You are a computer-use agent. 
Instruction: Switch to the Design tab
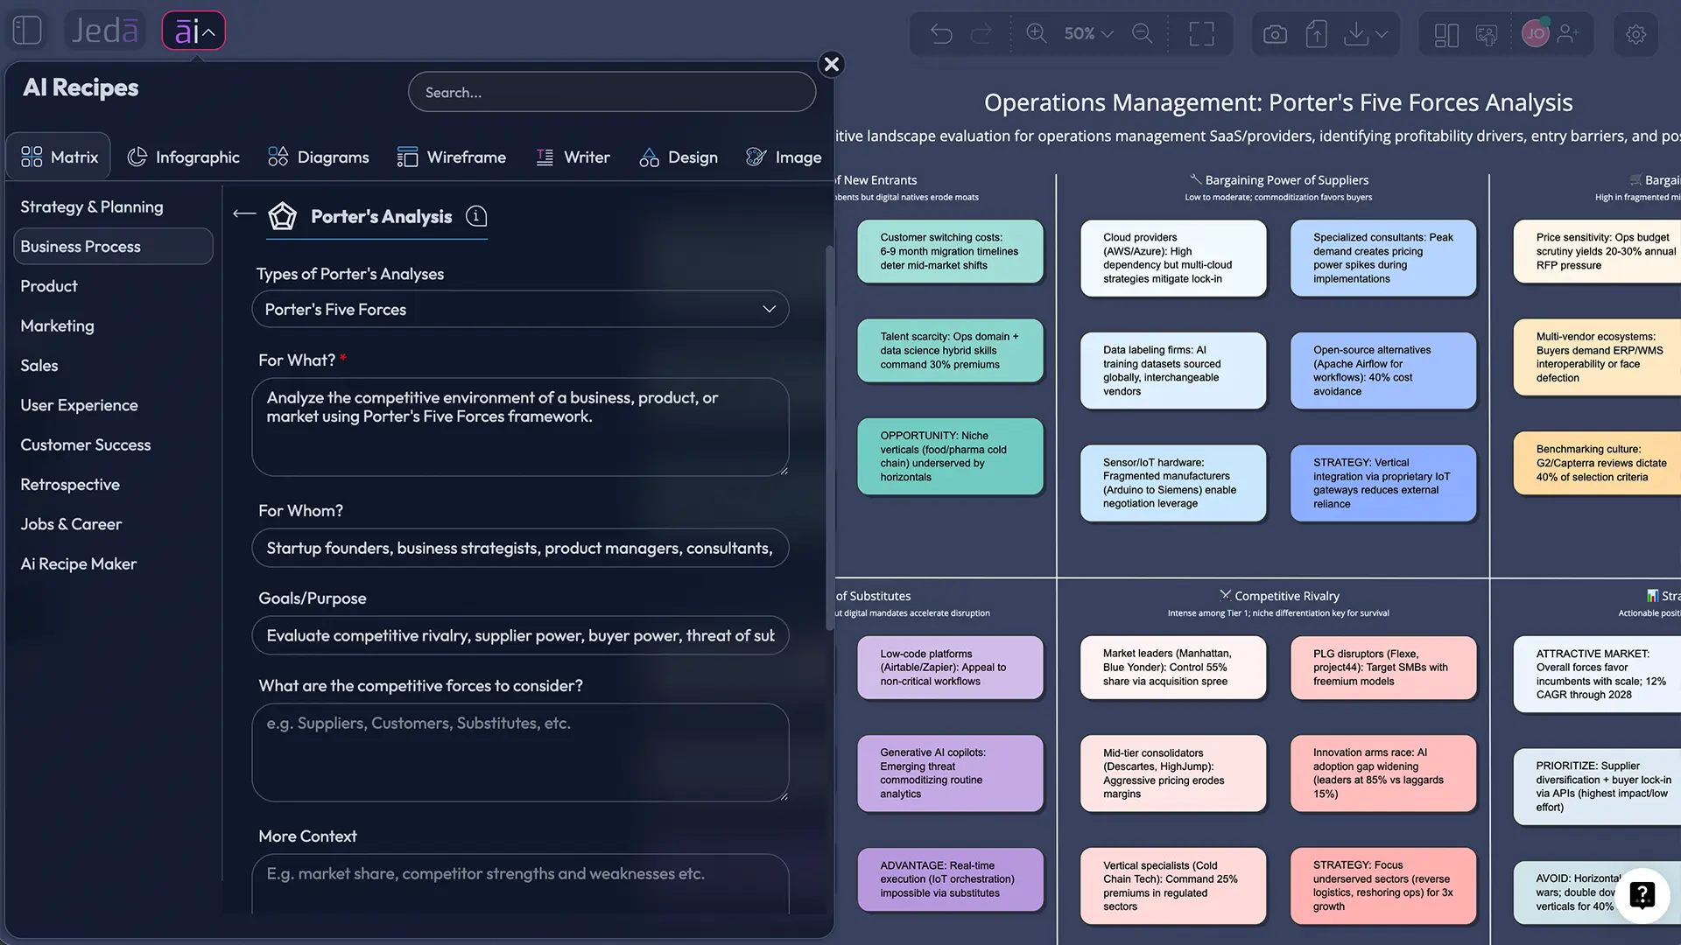click(679, 157)
